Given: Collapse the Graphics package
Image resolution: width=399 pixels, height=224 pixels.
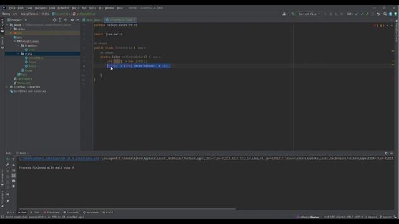Looking at the screenshot, I should pyautogui.click(x=18, y=45).
